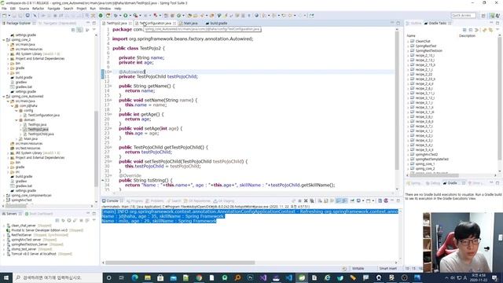The width and height of the screenshot is (503, 283).
Task: Toggle Link with Editor in Package Explorer
Action: 80,30
